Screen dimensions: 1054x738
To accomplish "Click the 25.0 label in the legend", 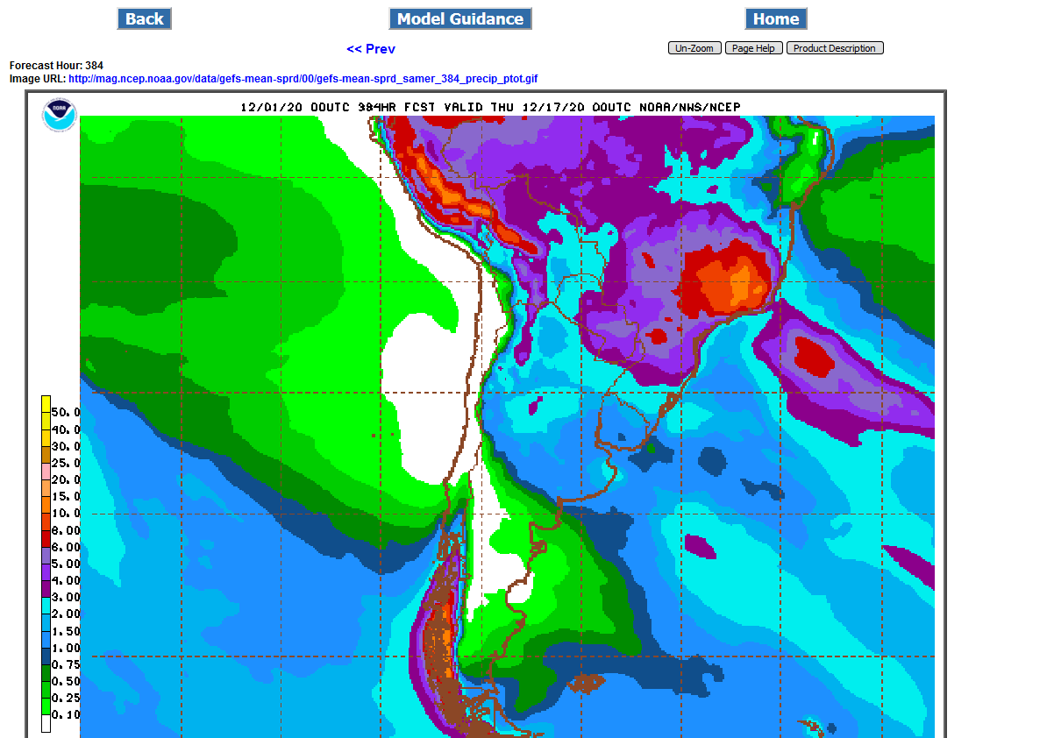I will pos(66,463).
